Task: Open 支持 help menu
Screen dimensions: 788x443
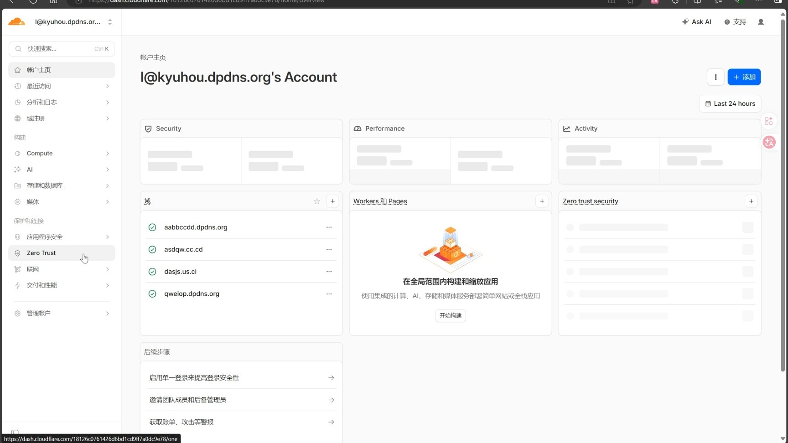Action: click(x=735, y=22)
